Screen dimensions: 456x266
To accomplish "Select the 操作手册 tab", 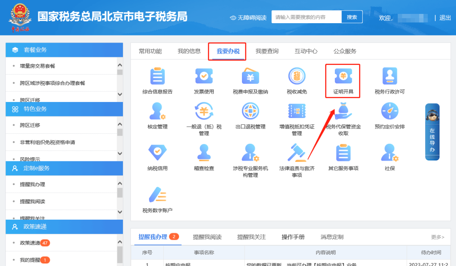I will [x=293, y=237].
